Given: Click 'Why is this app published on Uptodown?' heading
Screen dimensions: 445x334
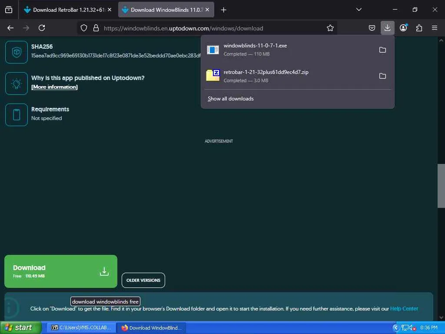Looking at the screenshot, I should 88,78.
